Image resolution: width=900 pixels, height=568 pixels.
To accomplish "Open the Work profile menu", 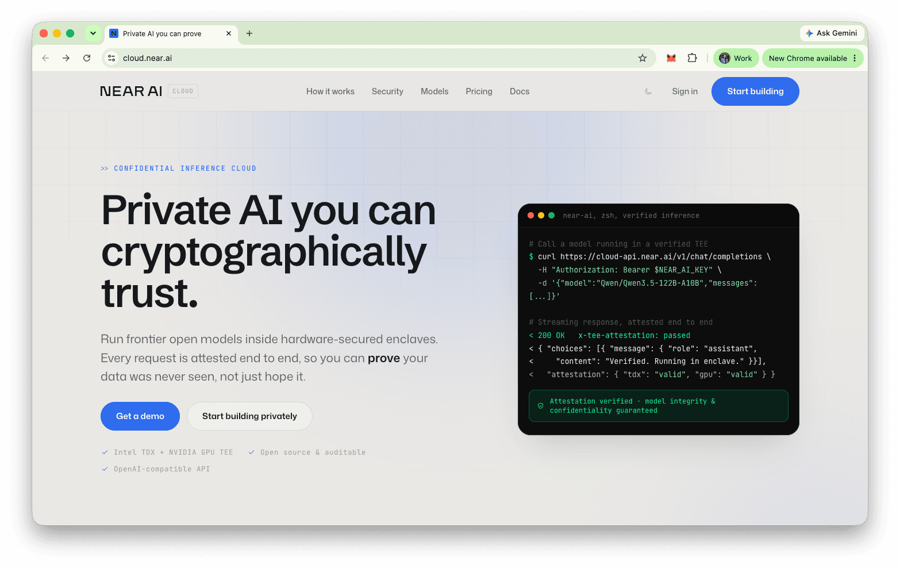I will [x=736, y=58].
